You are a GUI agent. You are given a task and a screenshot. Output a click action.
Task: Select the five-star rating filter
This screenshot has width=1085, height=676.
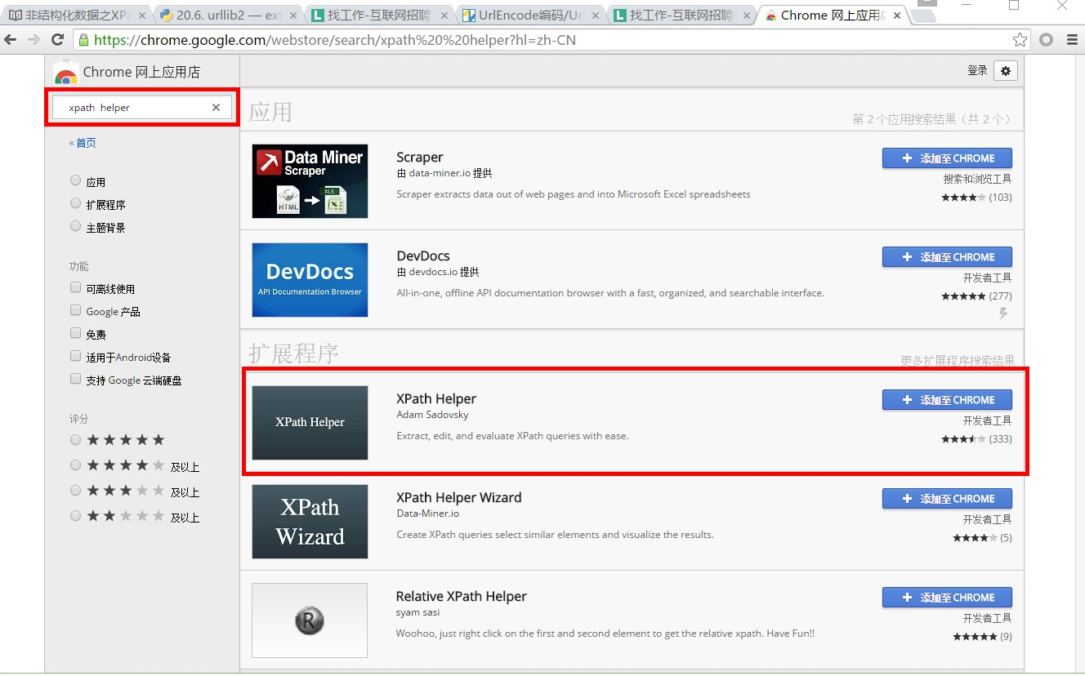point(76,440)
